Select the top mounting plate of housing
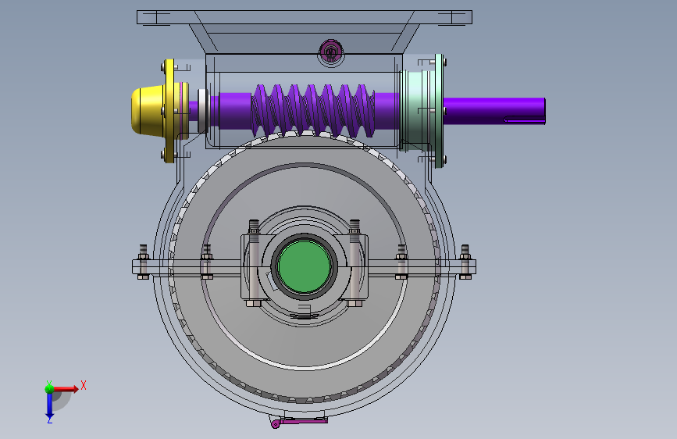Screen dimensions: 677x439 (305, 17)
